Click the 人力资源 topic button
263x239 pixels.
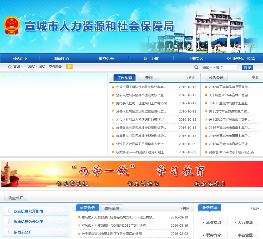tap(245, 222)
